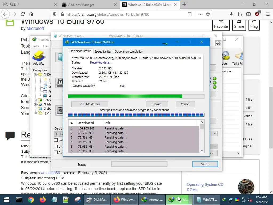Screen dimensions: 273x205
Task: Switch to Speed Limiter tab
Action: coord(103,52)
